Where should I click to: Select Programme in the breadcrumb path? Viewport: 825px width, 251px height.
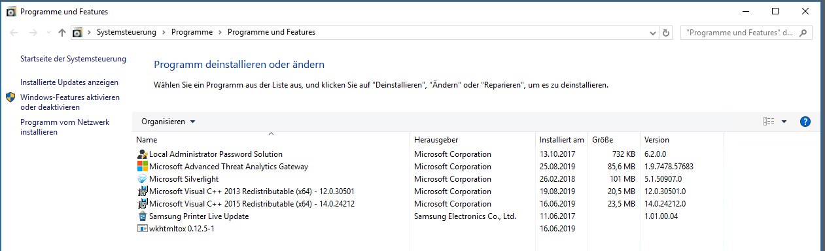192,32
